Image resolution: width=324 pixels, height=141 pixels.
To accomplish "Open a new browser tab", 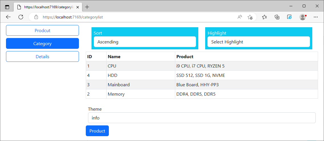I will point(87,7).
